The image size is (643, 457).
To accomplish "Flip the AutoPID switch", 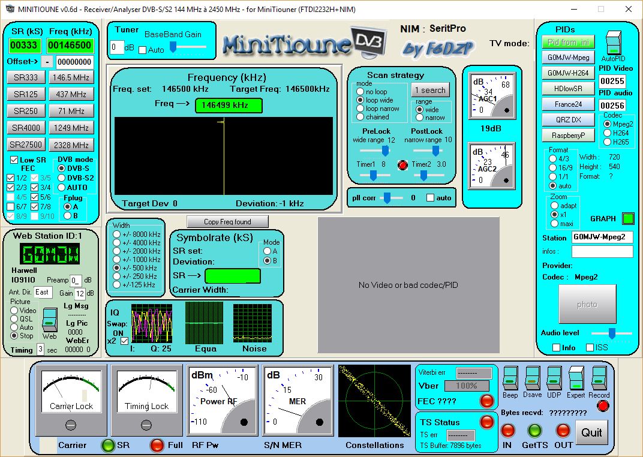I will pyautogui.click(x=614, y=43).
